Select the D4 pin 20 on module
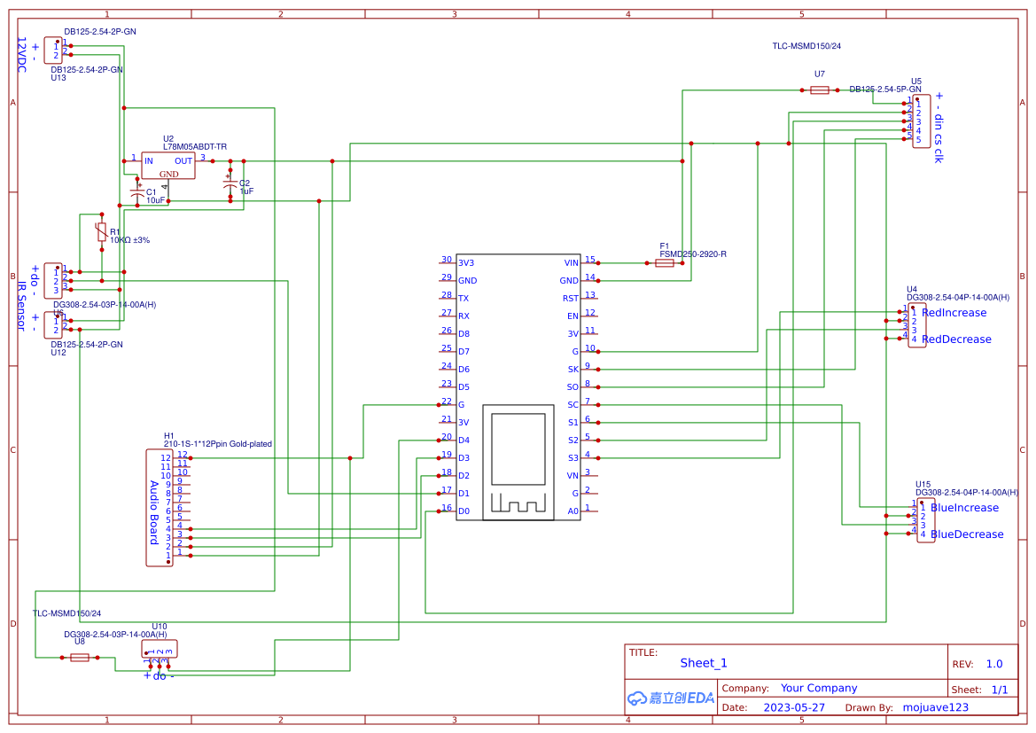1036x733 pixels. coord(455,440)
